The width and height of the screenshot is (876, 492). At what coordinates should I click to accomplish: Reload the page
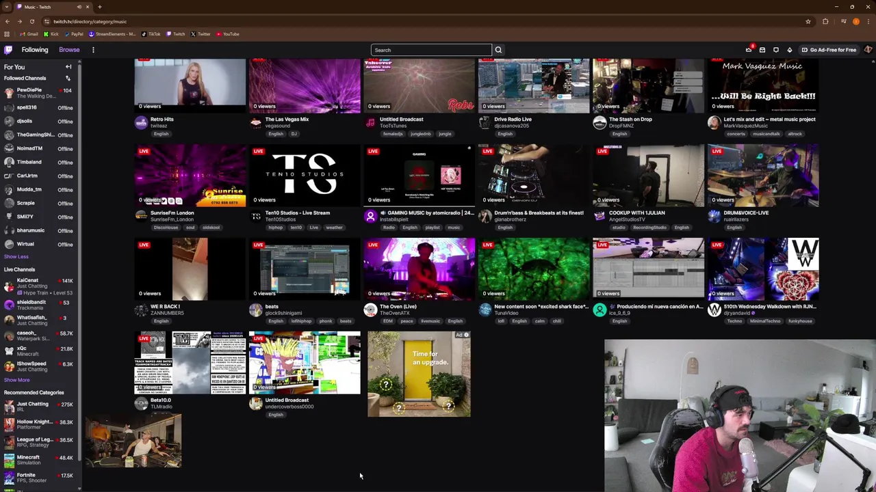[31, 21]
